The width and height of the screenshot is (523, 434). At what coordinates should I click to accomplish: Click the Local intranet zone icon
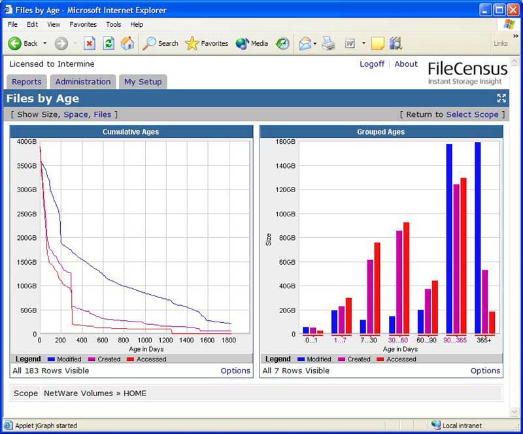click(435, 425)
